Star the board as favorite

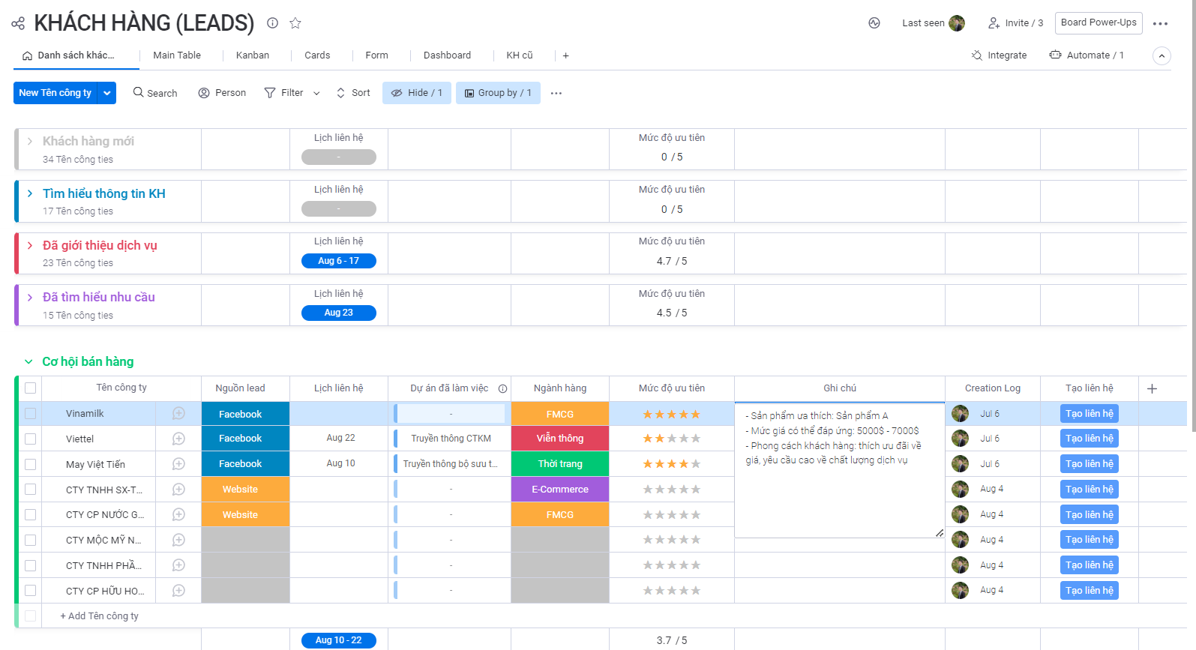pyautogui.click(x=295, y=23)
